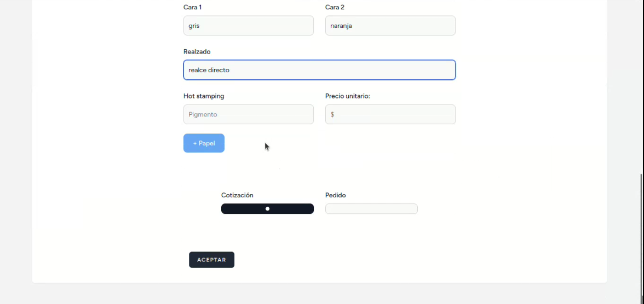Submit the form with ACEPTAR
This screenshot has width=644, height=304.
click(x=211, y=260)
